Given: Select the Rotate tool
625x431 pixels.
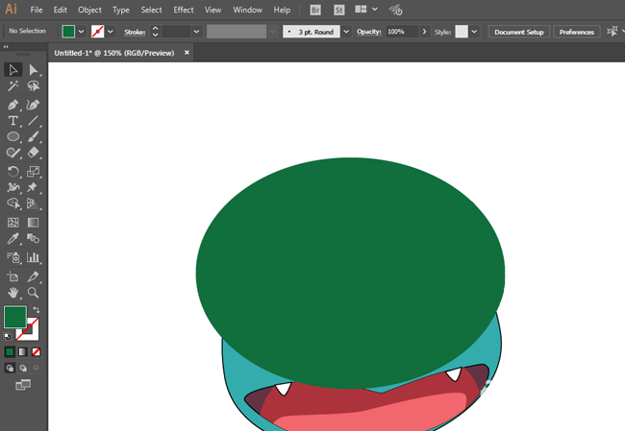Looking at the screenshot, I should (x=13, y=171).
